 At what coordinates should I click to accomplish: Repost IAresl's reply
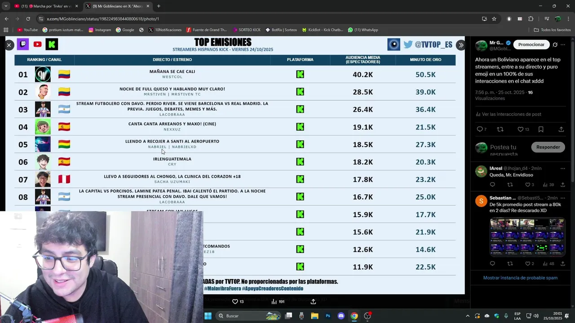tap(510, 185)
